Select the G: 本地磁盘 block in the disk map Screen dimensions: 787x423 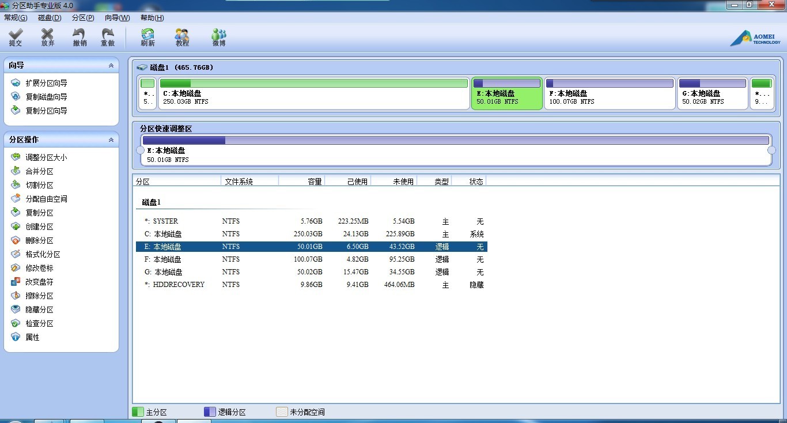pos(713,93)
